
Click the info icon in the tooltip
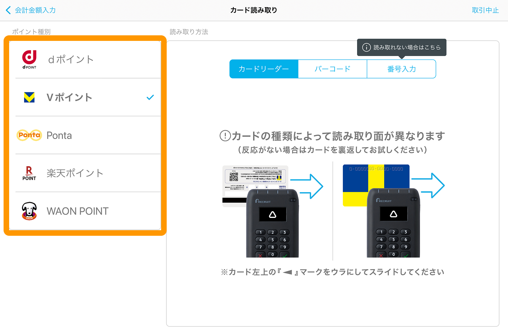[x=366, y=47]
